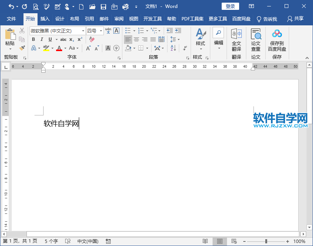Screen dimensions: 313x246
Task: Open the font size dropdown
Action: click(100, 31)
